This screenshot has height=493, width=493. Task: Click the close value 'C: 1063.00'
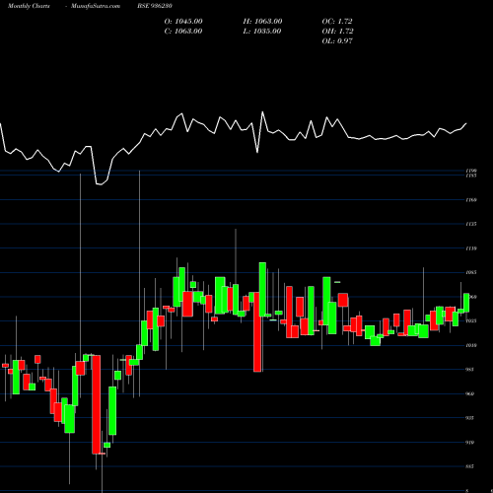click(x=183, y=32)
